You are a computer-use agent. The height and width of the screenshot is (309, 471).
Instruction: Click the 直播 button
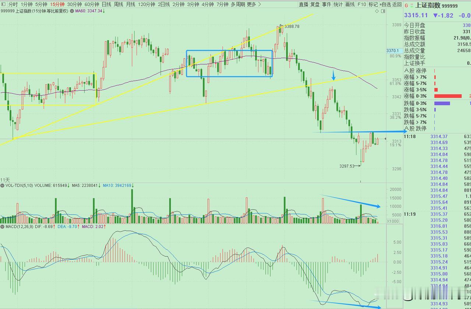(304, 4)
